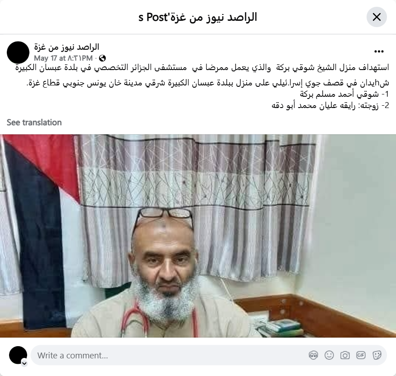Close the post dialog with the X button

(377, 17)
